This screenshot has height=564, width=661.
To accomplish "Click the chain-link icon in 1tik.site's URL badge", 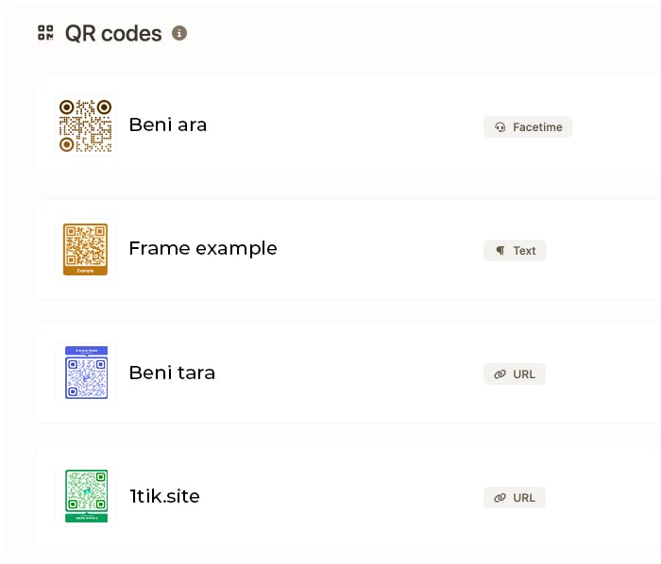I will click(x=500, y=498).
